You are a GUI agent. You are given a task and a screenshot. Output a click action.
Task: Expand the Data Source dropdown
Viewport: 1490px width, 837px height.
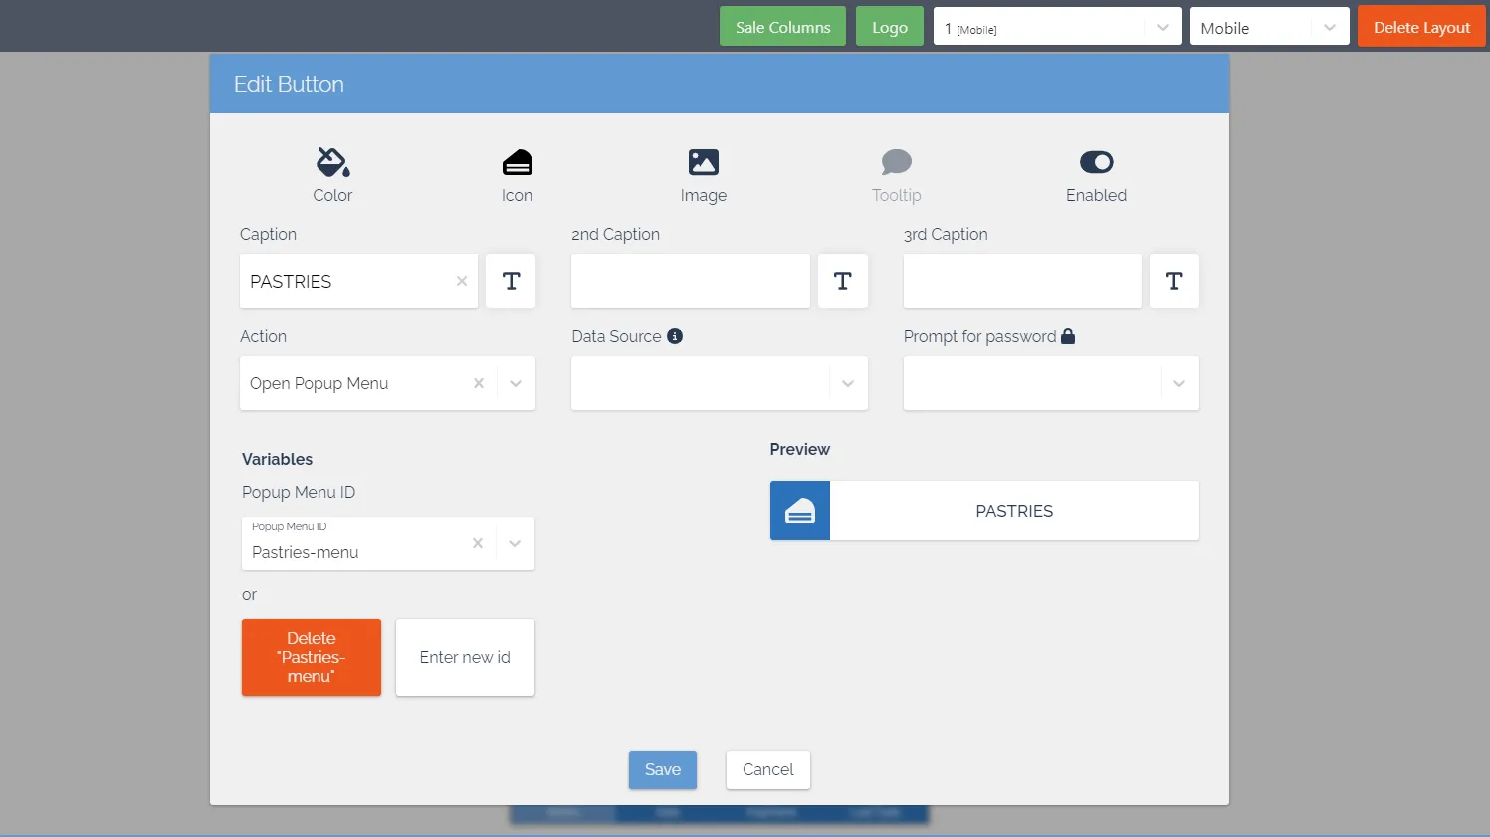[848, 383]
